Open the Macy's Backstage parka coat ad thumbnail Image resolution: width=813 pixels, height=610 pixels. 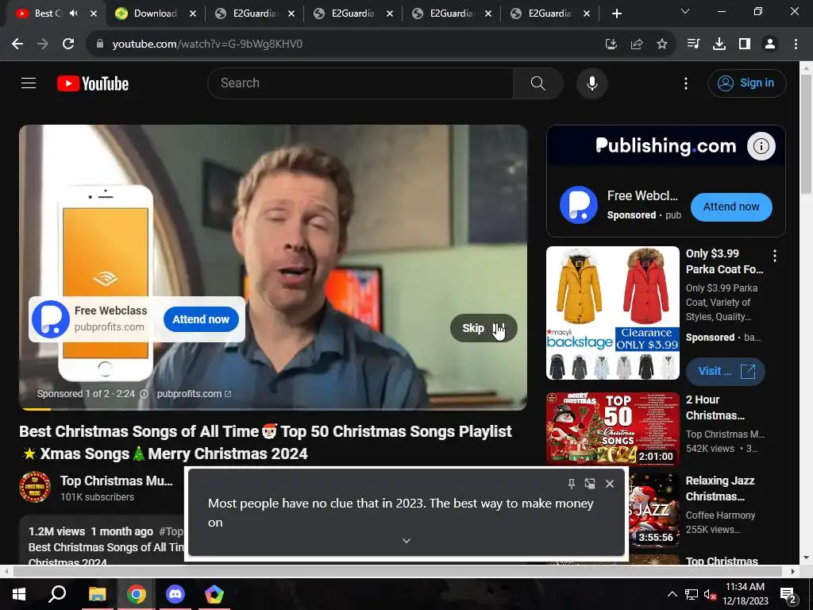[613, 313]
